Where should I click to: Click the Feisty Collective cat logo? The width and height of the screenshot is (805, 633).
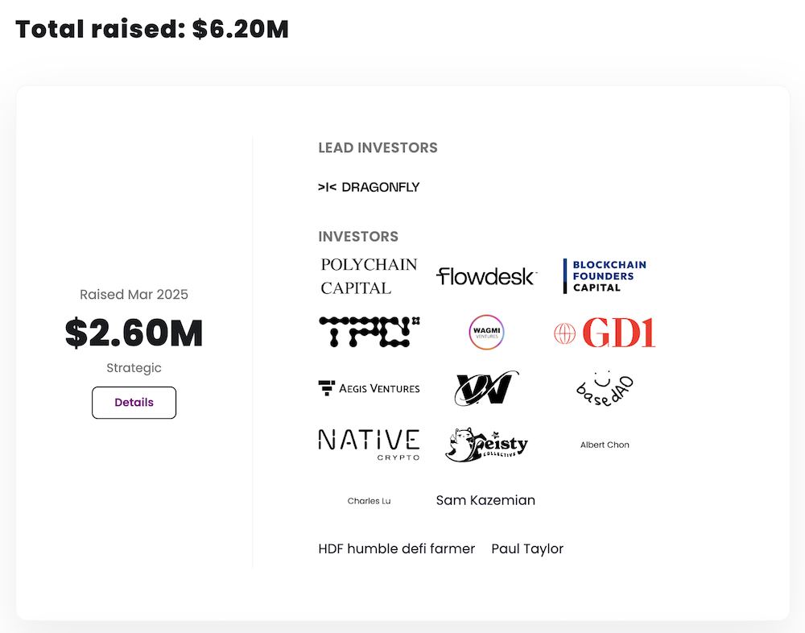click(x=485, y=444)
